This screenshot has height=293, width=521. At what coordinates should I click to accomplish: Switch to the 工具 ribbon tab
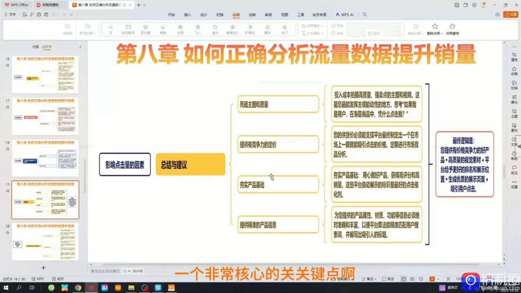point(301,15)
